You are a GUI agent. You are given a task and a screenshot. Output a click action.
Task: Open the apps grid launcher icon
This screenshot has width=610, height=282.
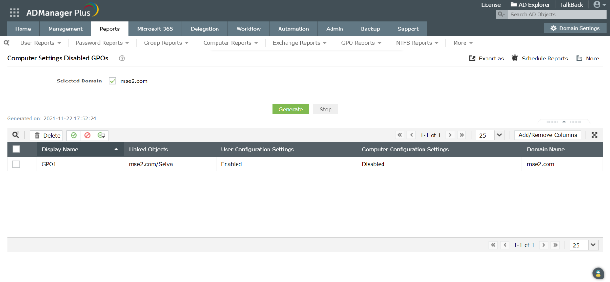(14, 12)
